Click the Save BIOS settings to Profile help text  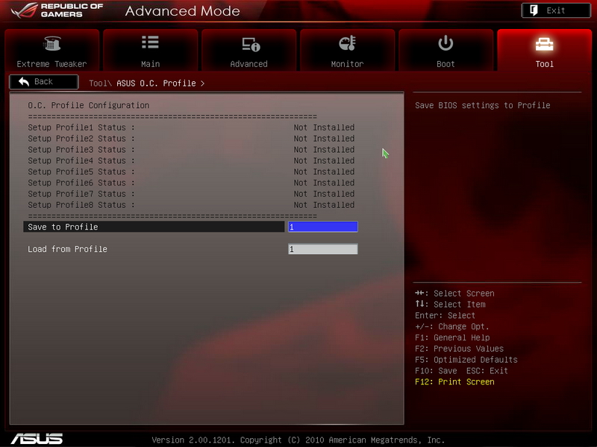tap(482, 105)
